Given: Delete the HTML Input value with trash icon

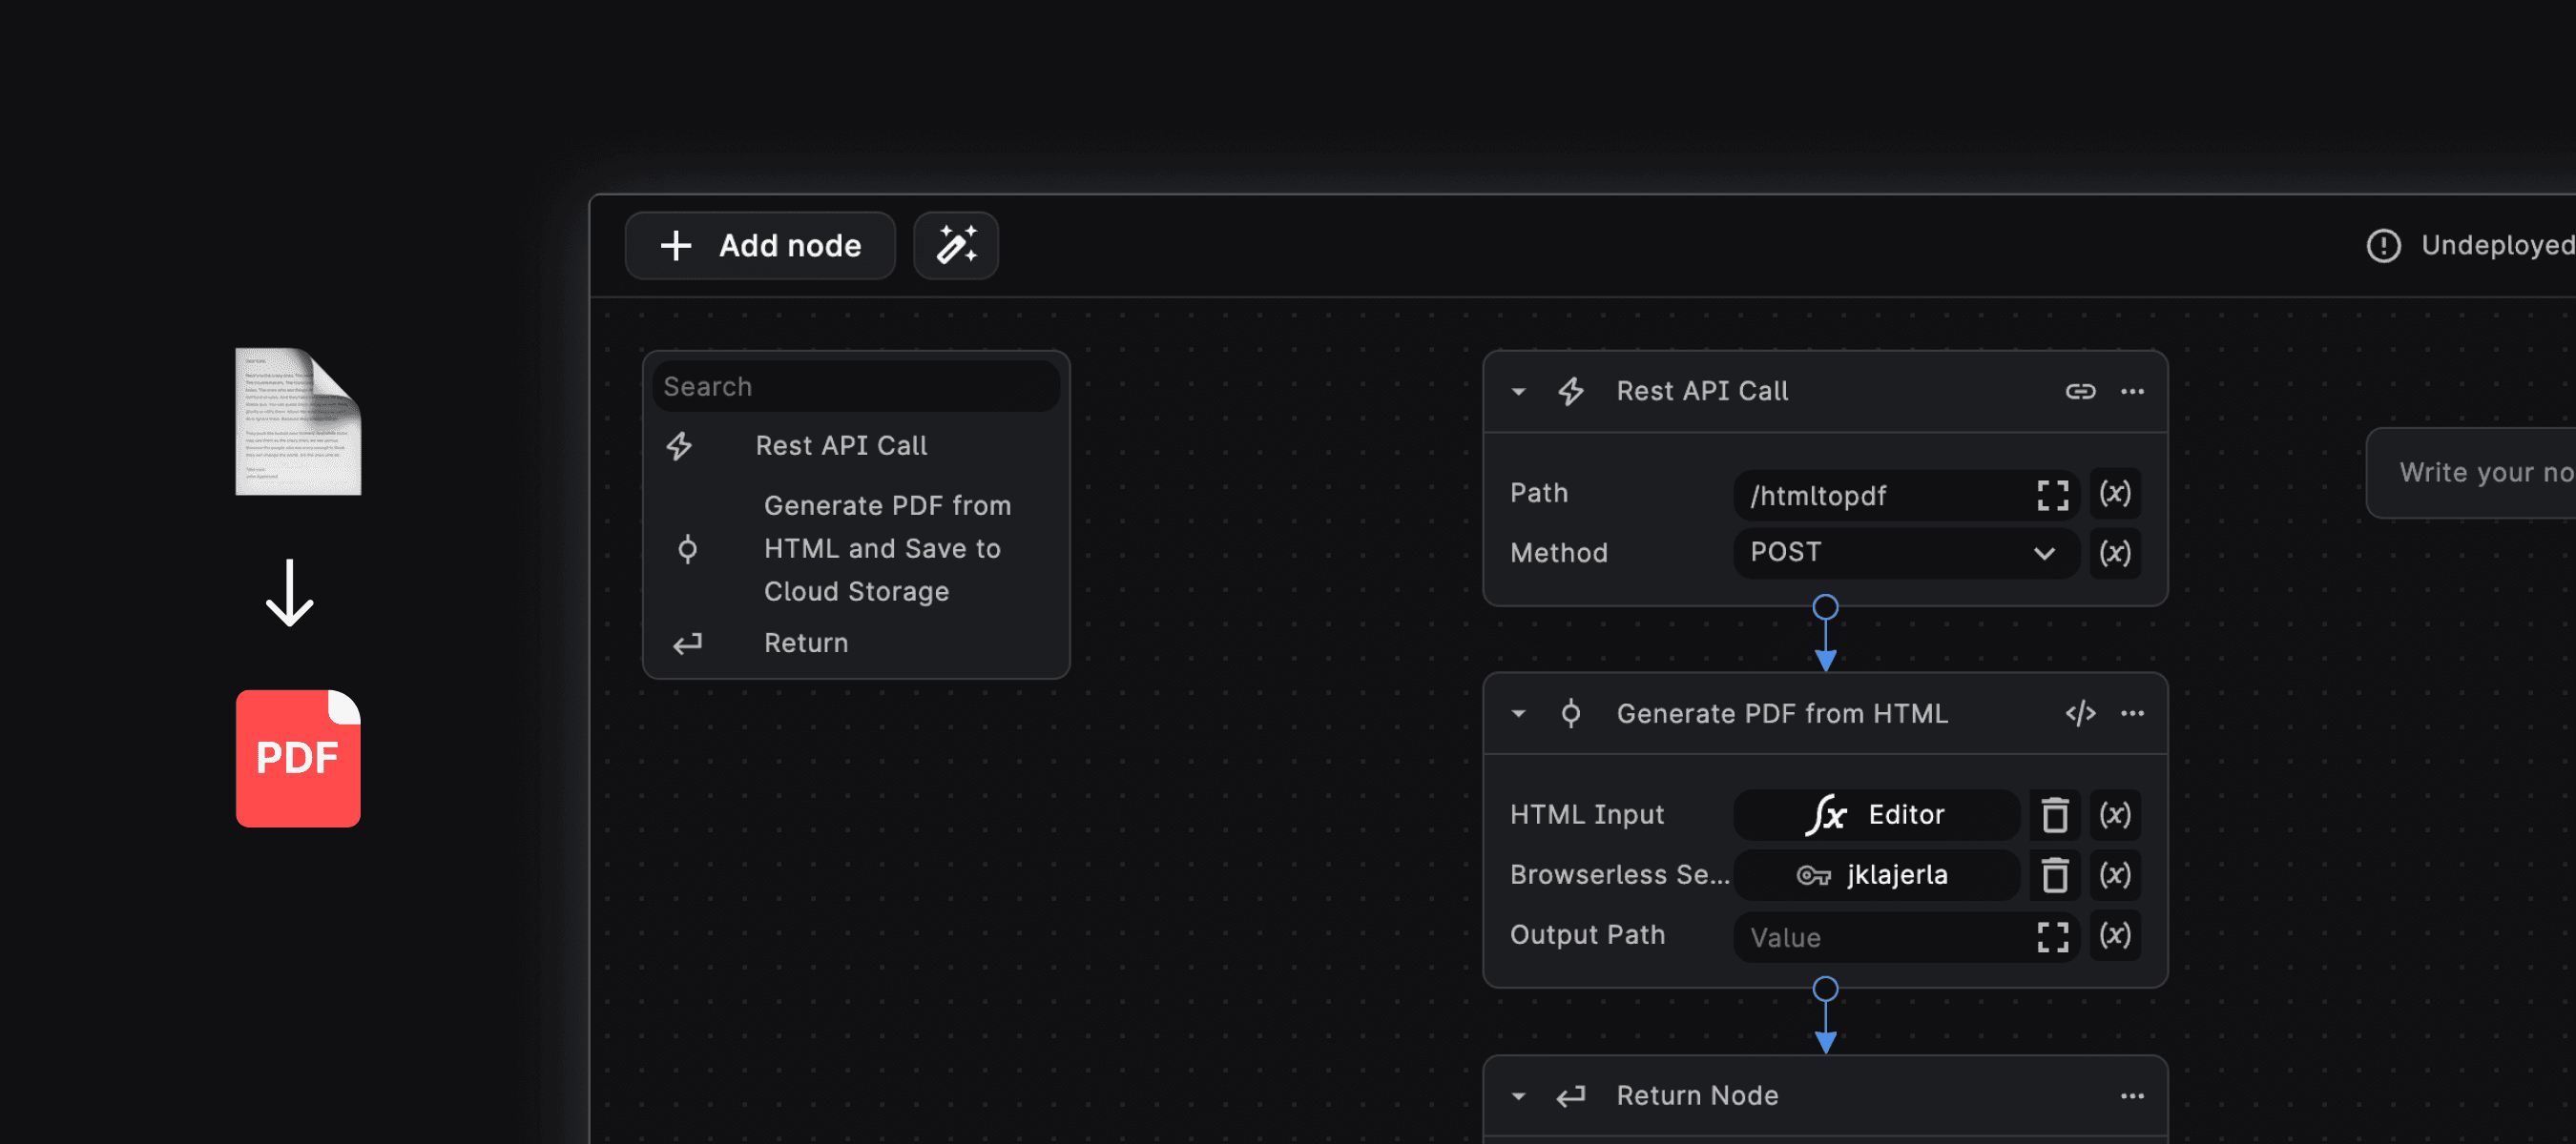Looking at the screenshot, I should (2054, 815).
